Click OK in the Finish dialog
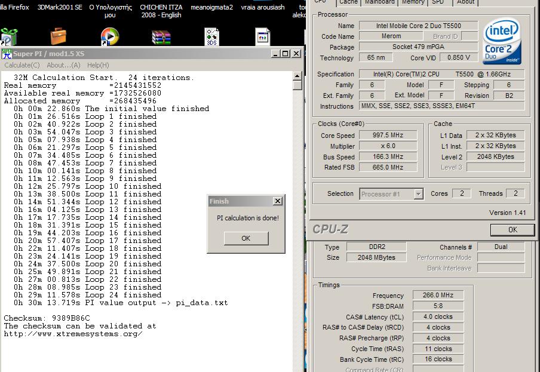The height and width of the screenshot is (372, 540). [x=246, y=238]
